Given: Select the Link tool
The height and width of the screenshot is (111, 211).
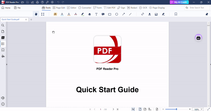Looking at the screenshot, I should point(143,14).
